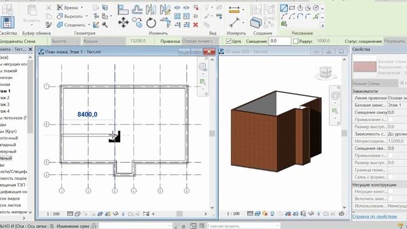
Task: Select the Mirror - Draw Axis tool
Action: click(x=165, y=10)
